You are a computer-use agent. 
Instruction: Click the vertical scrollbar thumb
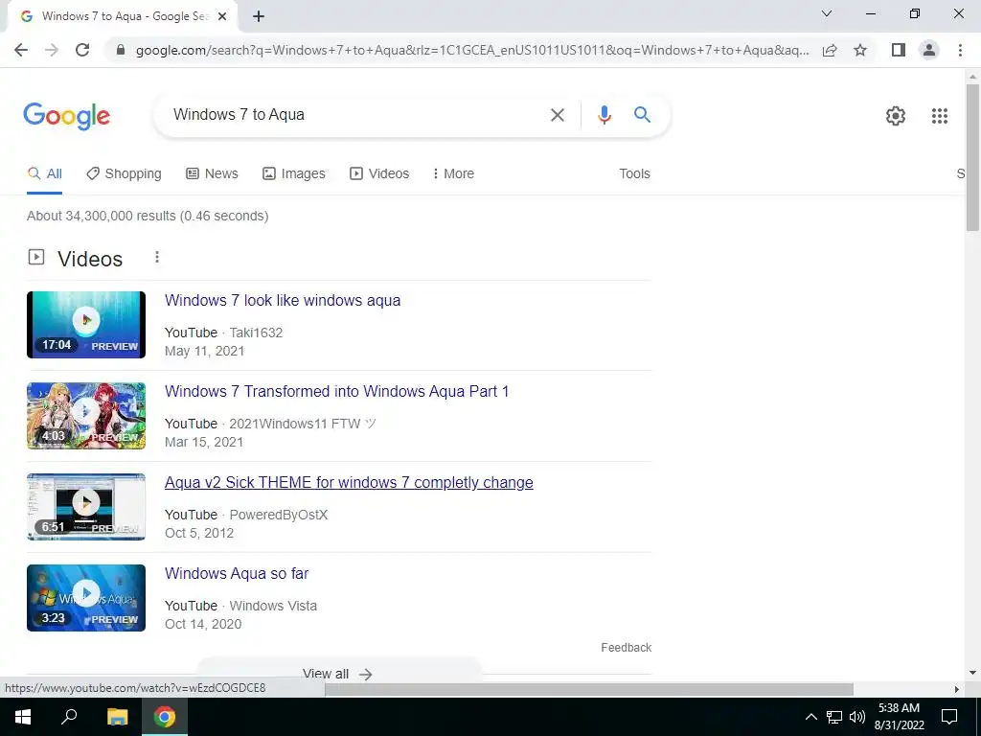tap(972, 158)
